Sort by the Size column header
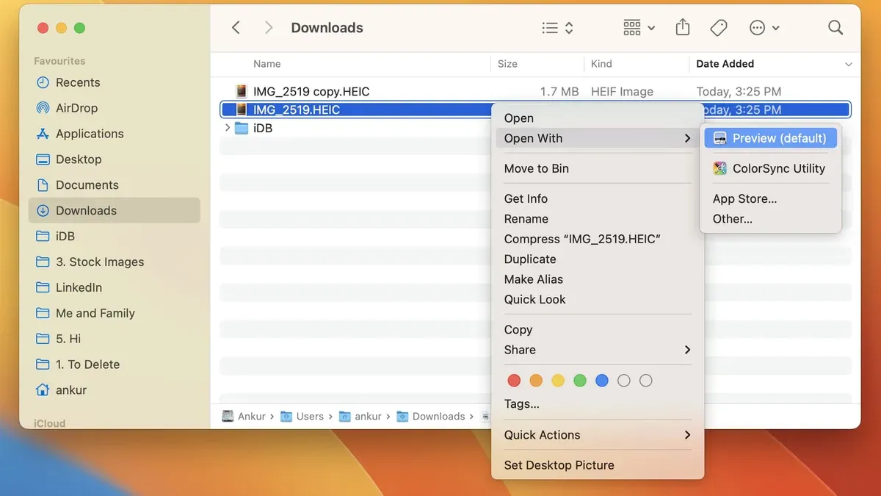Screen dimensions: 881x496 [x=507, y=64]
